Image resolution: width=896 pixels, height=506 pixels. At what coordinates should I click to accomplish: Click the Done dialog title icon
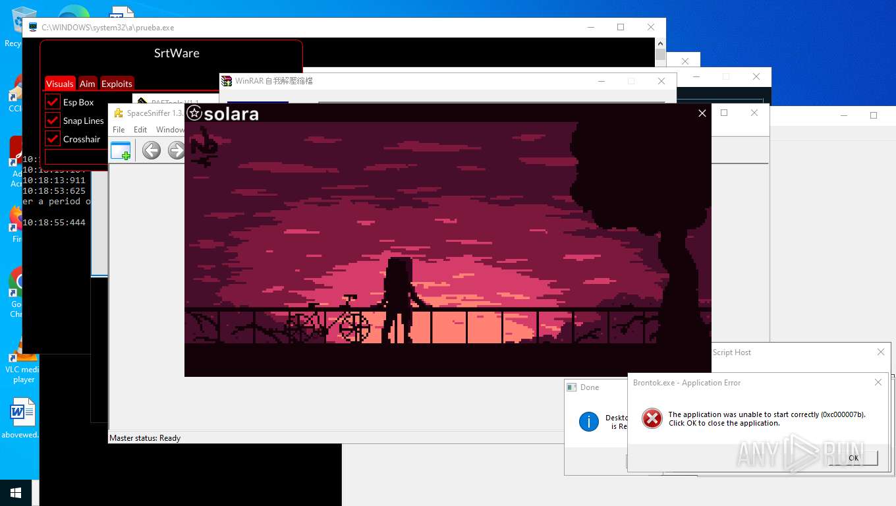[571, 387]
